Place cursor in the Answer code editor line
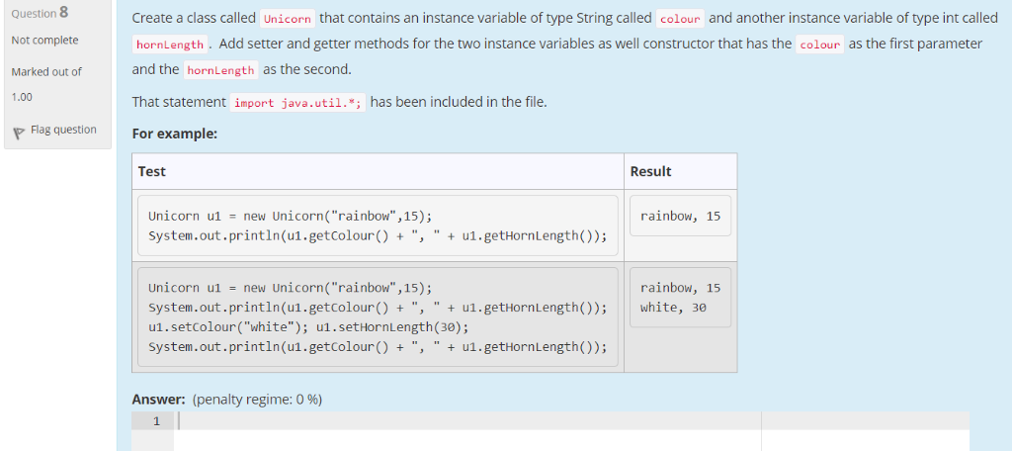Image resolution: width=1012 pixels, height=451 pixels. click(468, 421)
